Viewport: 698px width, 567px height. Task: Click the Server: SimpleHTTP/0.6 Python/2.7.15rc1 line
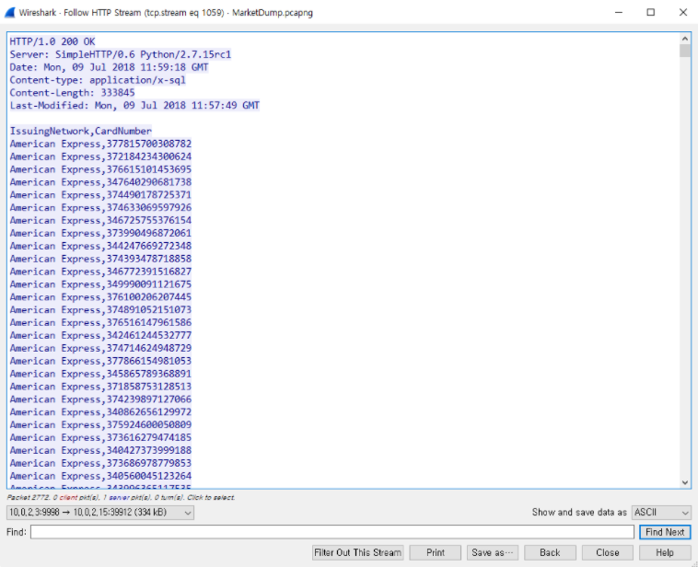pos(121,54)
